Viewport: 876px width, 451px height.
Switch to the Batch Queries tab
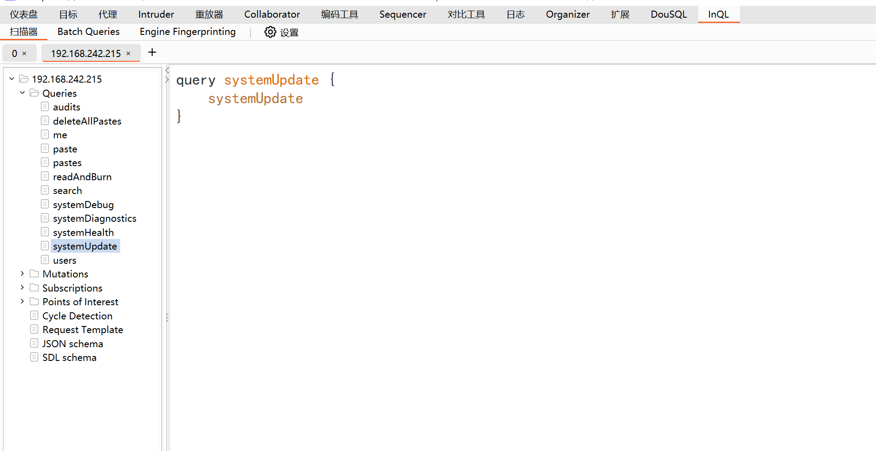click(88, 32)
